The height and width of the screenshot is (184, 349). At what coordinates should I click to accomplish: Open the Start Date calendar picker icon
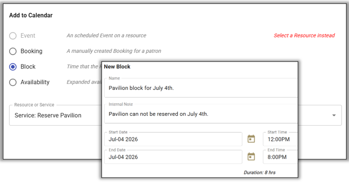click(x=251, y=139)
